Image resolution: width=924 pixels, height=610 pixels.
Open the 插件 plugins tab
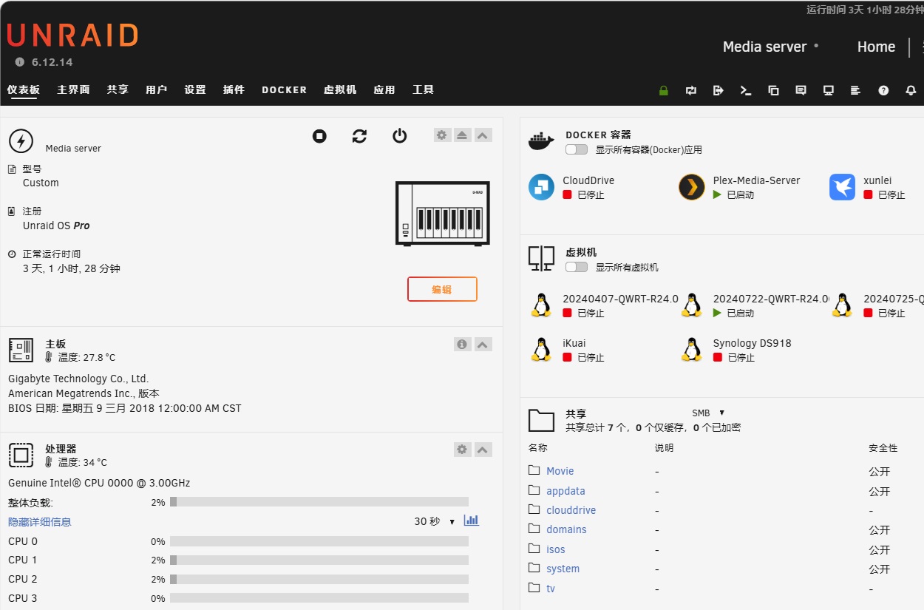pos(234,89)
